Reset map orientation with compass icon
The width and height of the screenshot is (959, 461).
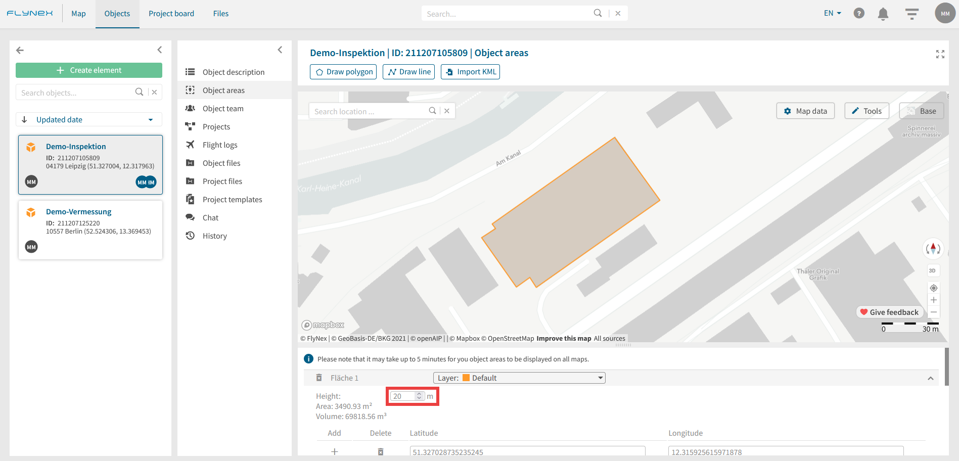[x=933, y=248]
